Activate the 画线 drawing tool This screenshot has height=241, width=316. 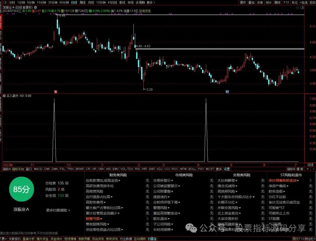277,2
